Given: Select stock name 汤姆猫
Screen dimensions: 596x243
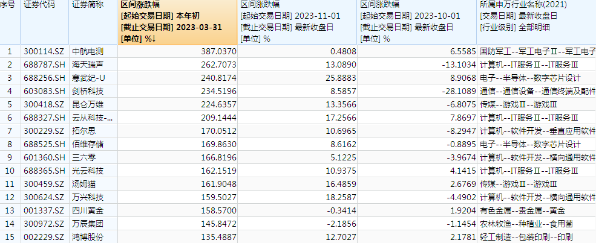Looking at the screenshot, I should click(x=84, y=185).
